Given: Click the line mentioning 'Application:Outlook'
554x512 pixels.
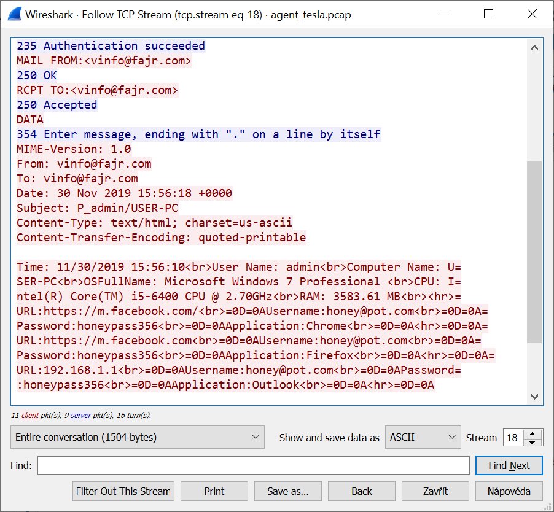Looking at the screenshot, I should (225, 385).
